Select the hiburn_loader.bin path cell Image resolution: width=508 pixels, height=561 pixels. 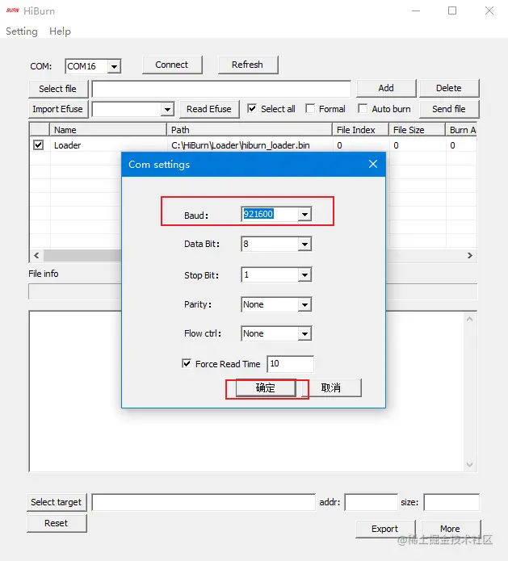[x=240, y=145]
